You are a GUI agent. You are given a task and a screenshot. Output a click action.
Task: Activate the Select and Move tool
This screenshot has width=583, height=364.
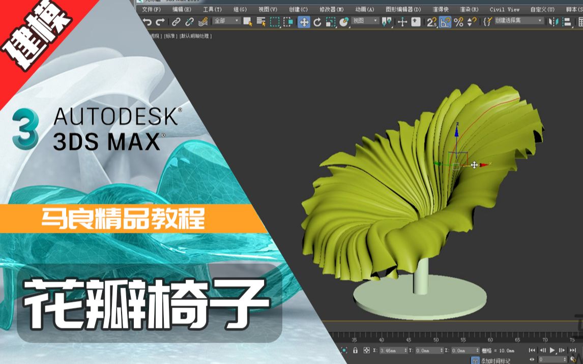point(304,22)
